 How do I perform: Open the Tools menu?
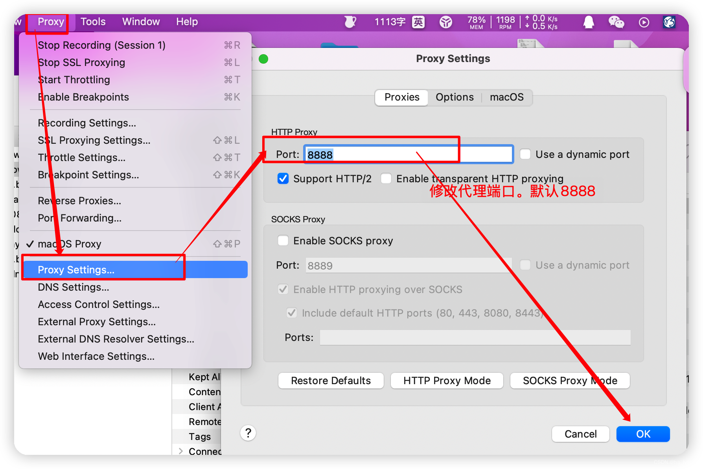pyautogui.click(x=93, y=22)
